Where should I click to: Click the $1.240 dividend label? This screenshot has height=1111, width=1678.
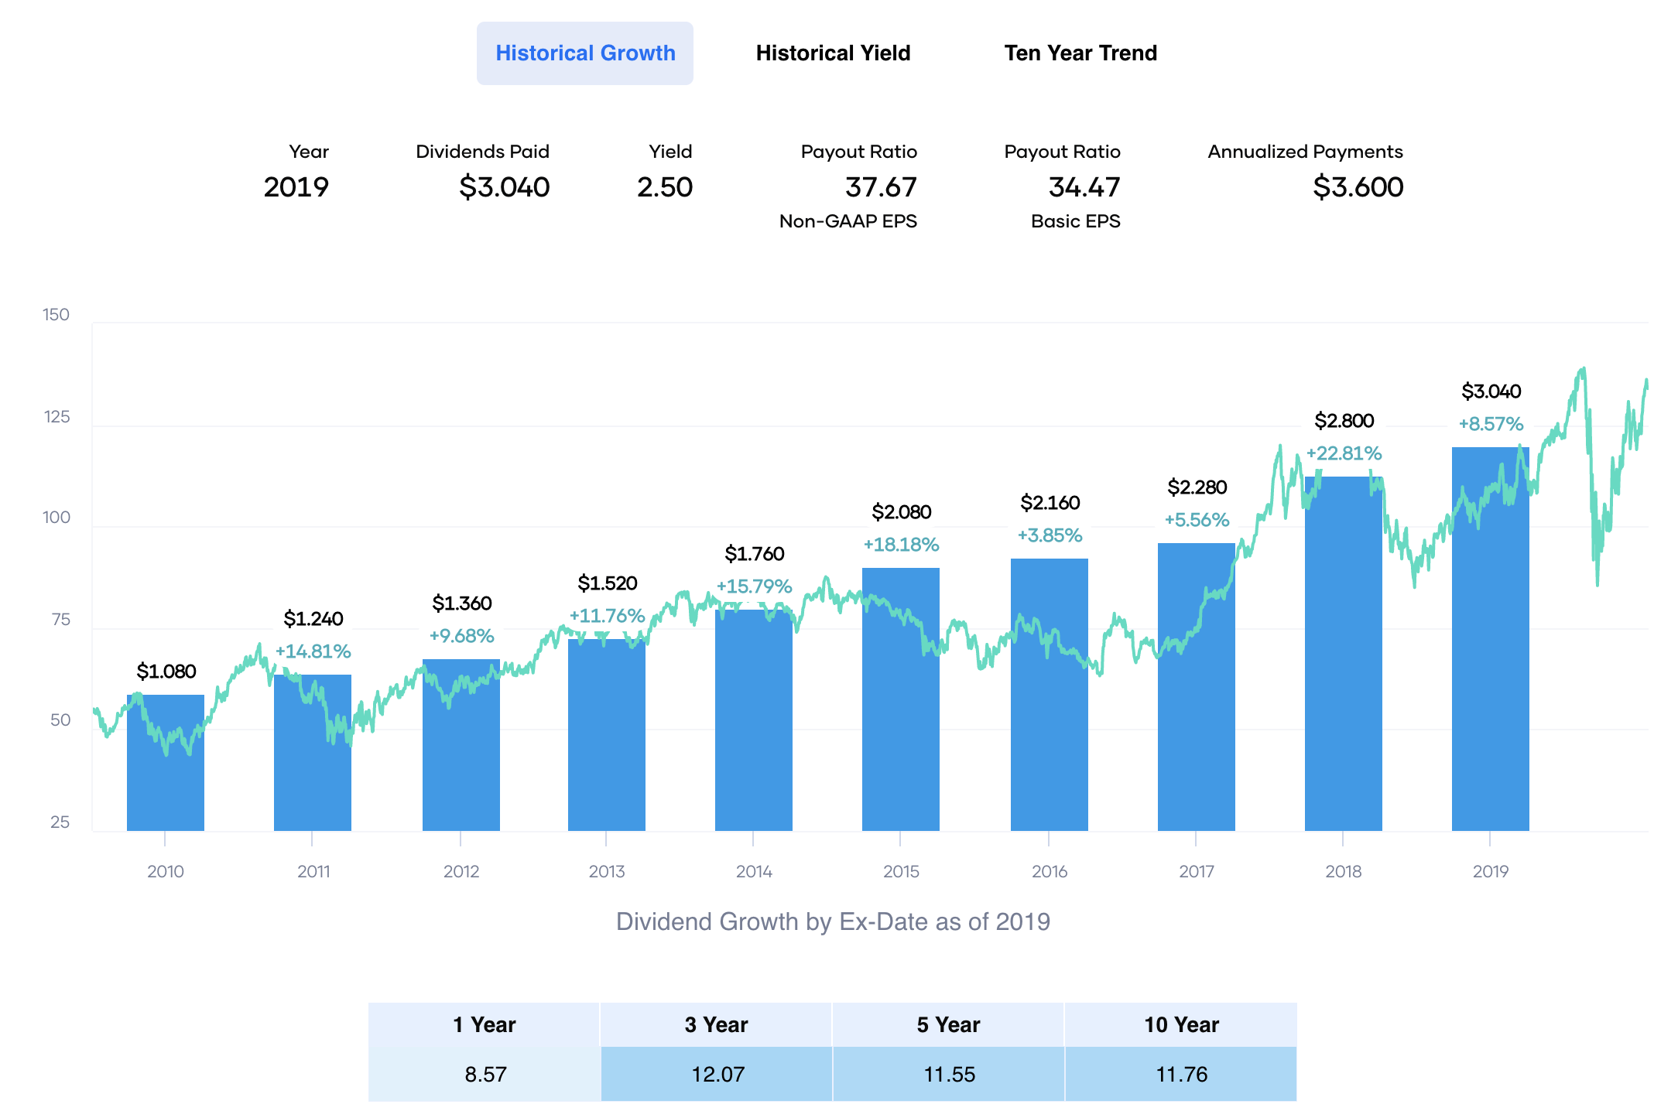tap(313, 619)
